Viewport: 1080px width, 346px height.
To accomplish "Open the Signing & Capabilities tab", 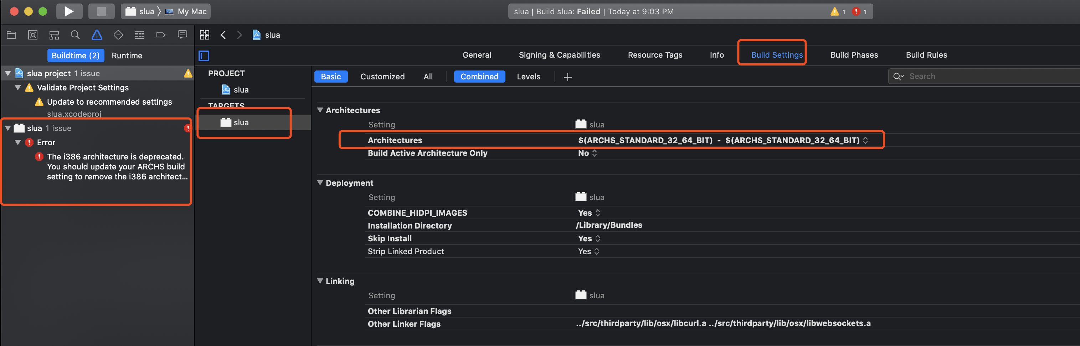I will (x=559, y=55).
